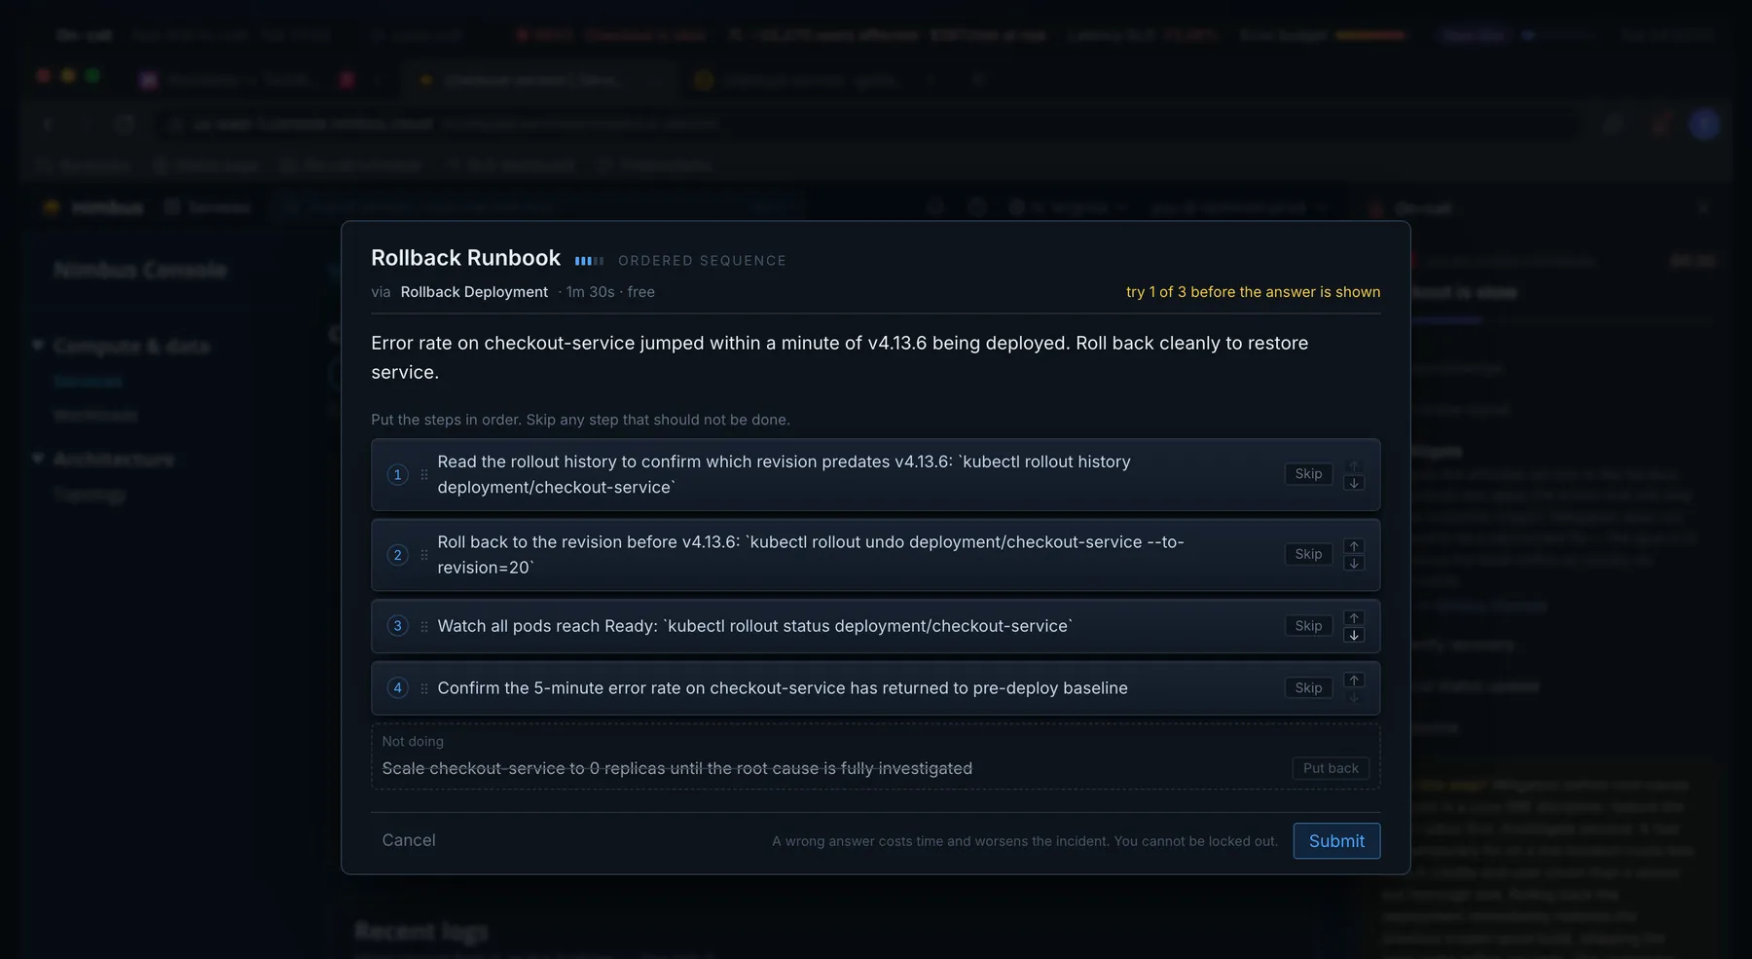Move the 'Roll back to the revision' step up
This screenshot has width=1752, height=959.
click(1353, 546)
